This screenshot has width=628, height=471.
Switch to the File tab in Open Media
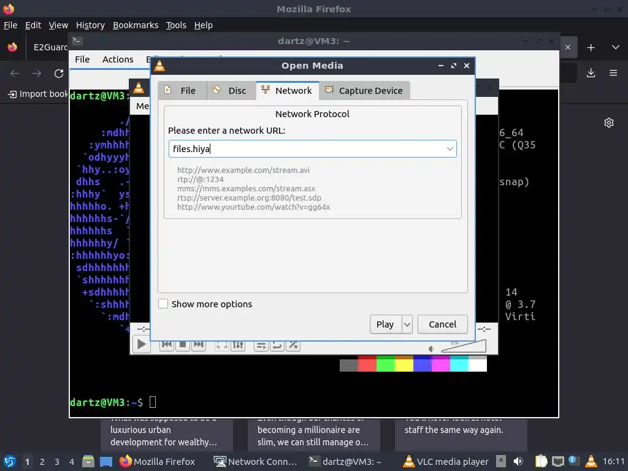pos(182,91)
